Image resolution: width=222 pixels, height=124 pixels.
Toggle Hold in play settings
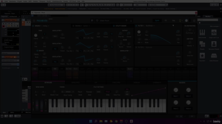(99, 92)
